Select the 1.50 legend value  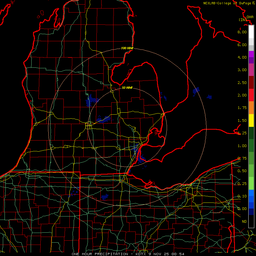point(242,121)
